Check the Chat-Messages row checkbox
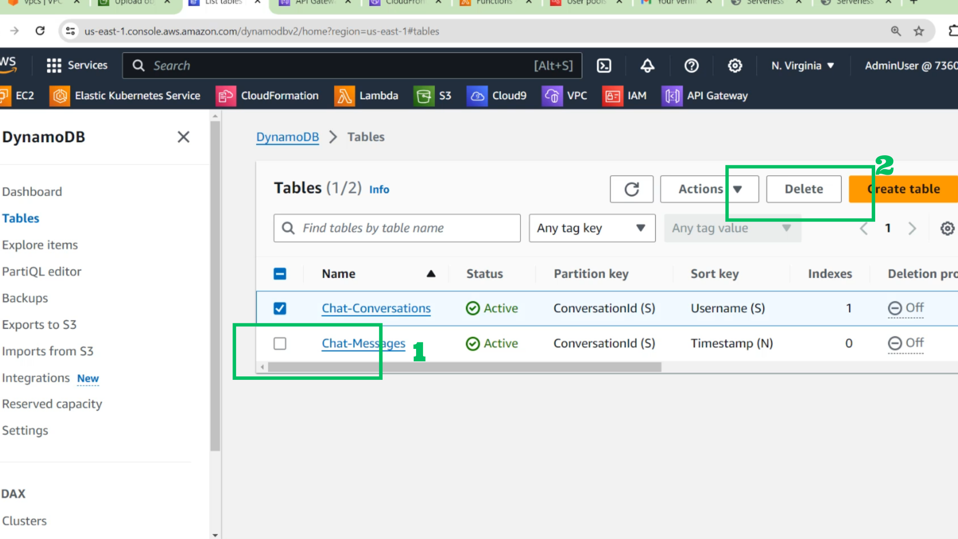 280,343
